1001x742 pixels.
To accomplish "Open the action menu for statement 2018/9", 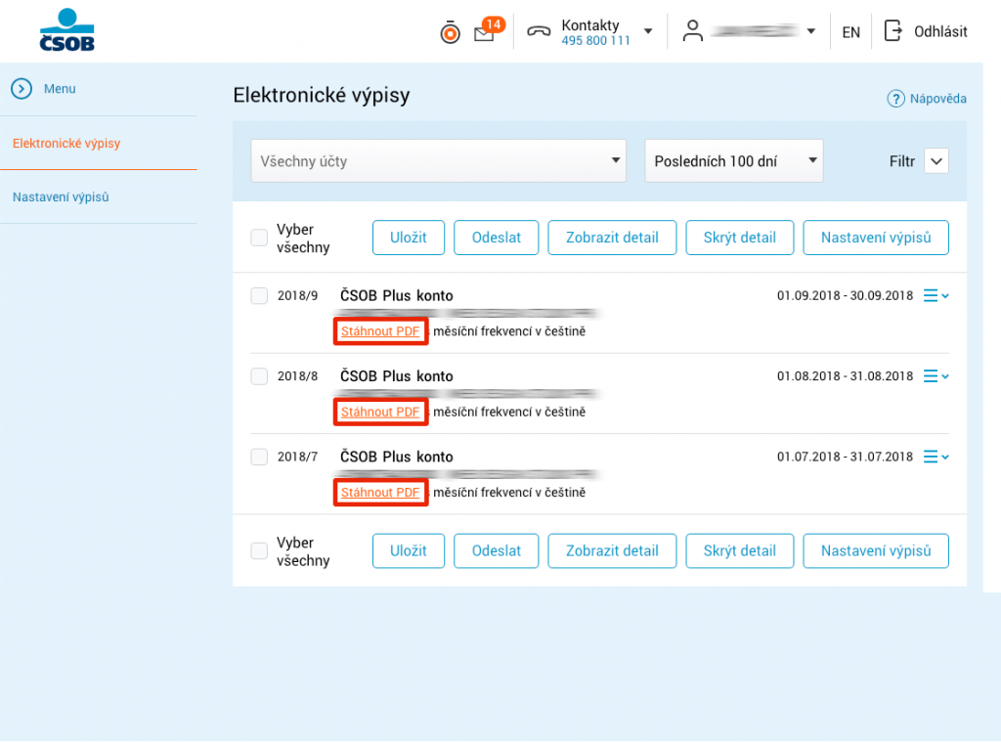I will [936, 295].
